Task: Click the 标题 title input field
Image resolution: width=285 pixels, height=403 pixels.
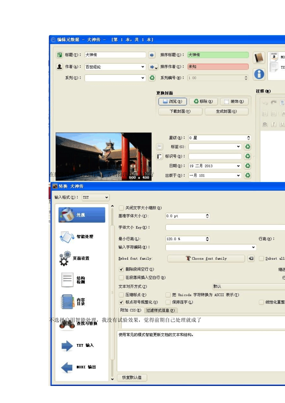Action: (115, 55)
